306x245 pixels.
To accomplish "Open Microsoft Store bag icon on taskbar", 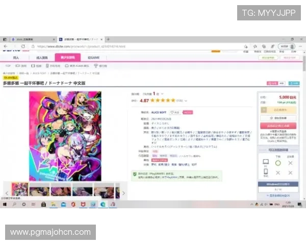I will pos(43,204).
